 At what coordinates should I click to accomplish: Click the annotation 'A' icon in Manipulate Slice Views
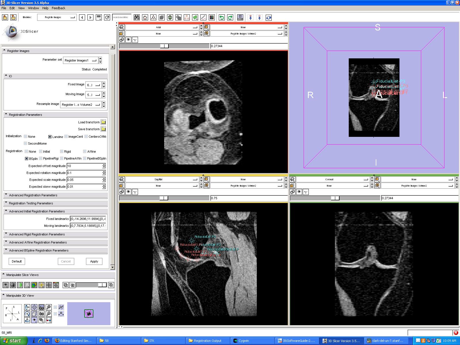point(27,285)
